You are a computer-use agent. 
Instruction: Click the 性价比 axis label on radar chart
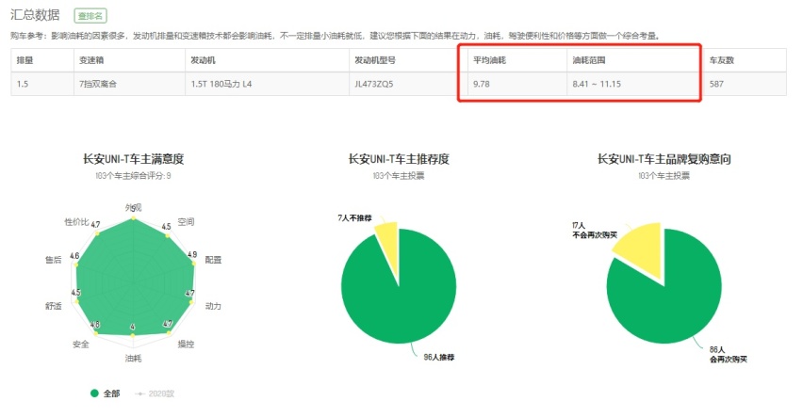pyautogui.click(x=76, y=221)
